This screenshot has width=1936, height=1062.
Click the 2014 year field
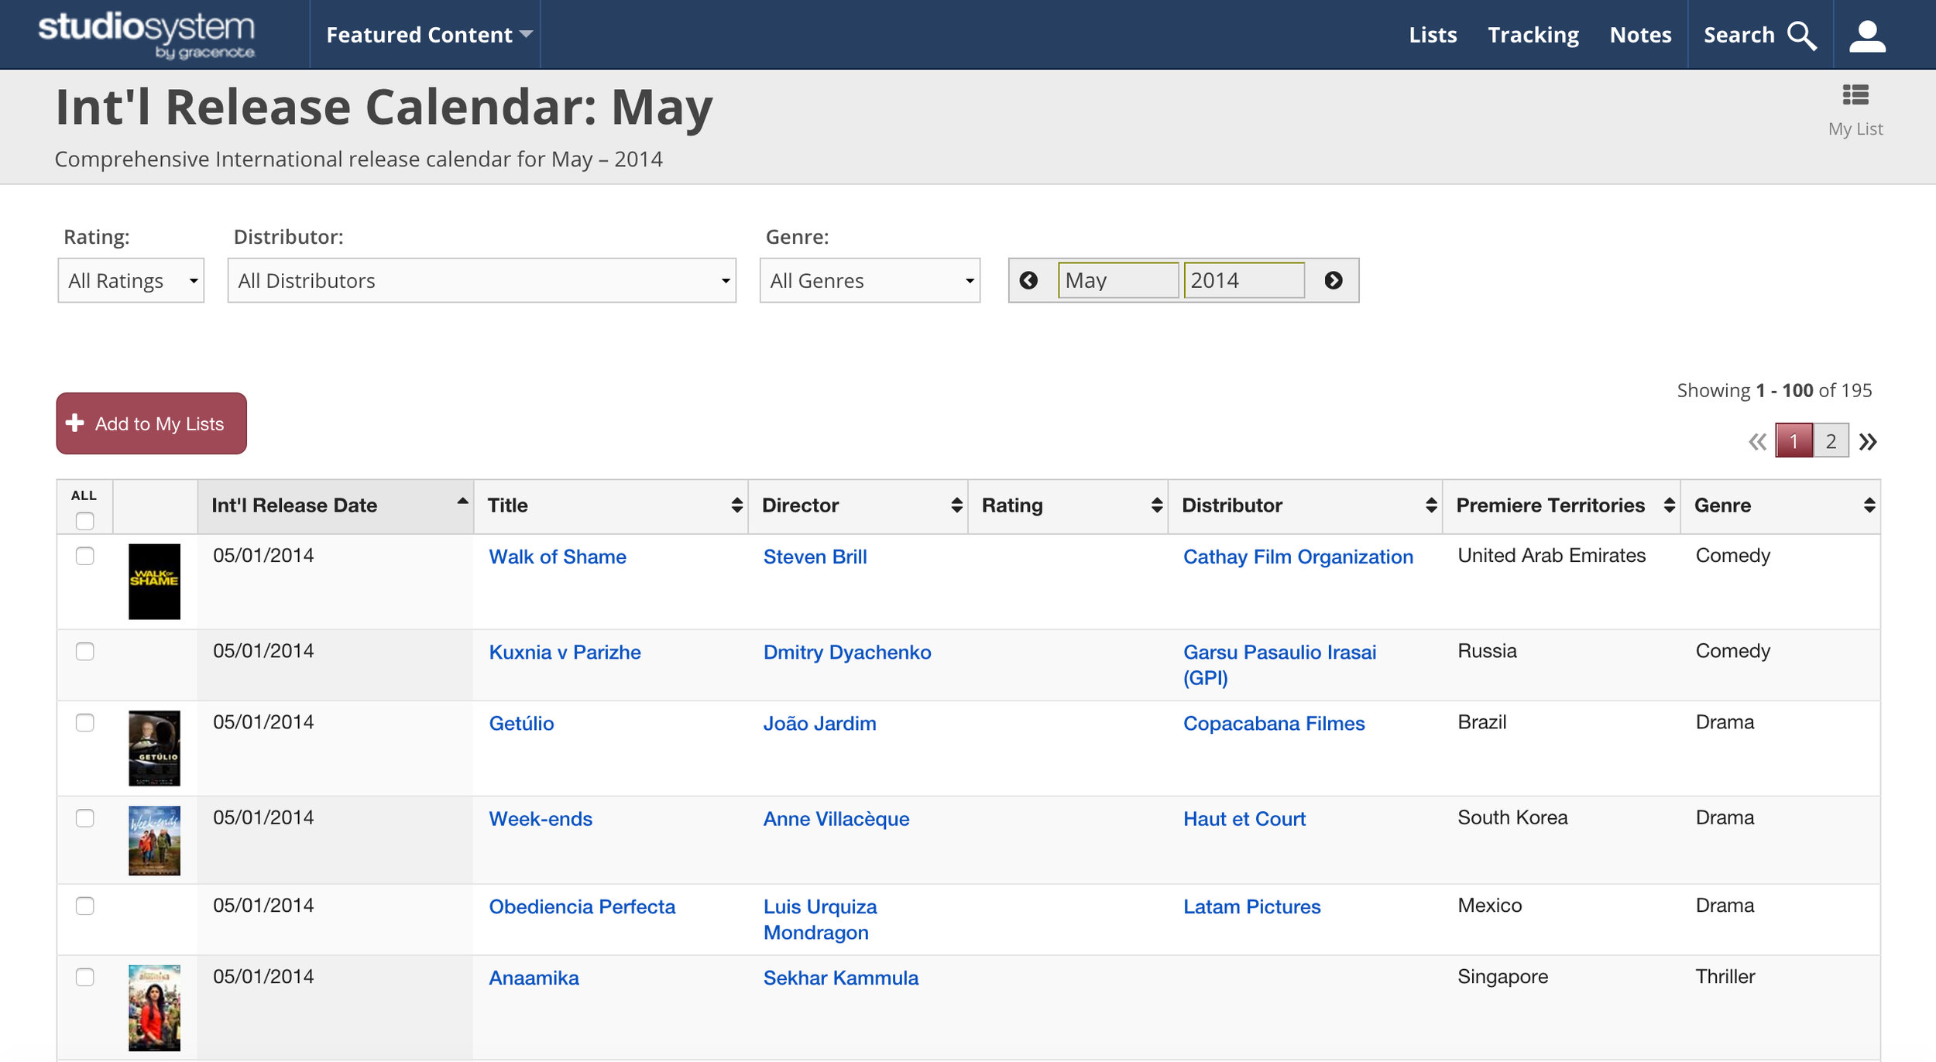pos(1243,280)
